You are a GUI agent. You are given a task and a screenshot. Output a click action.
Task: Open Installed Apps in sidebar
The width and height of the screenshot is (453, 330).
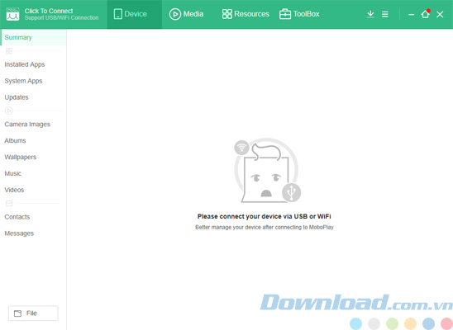[25, 64]
